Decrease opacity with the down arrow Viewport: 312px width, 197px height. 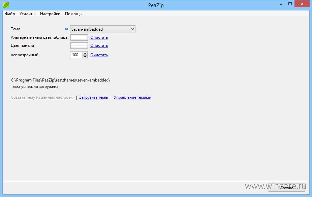(x=85, y=57)
